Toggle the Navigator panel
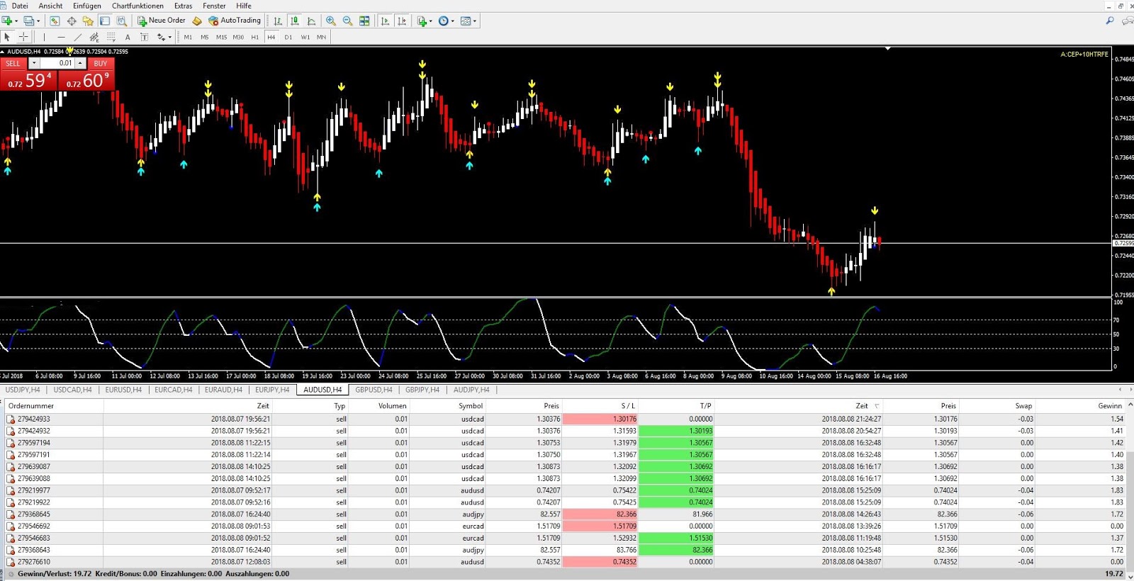This screenshot has height=581, width=1134. (x=88, y=21)
